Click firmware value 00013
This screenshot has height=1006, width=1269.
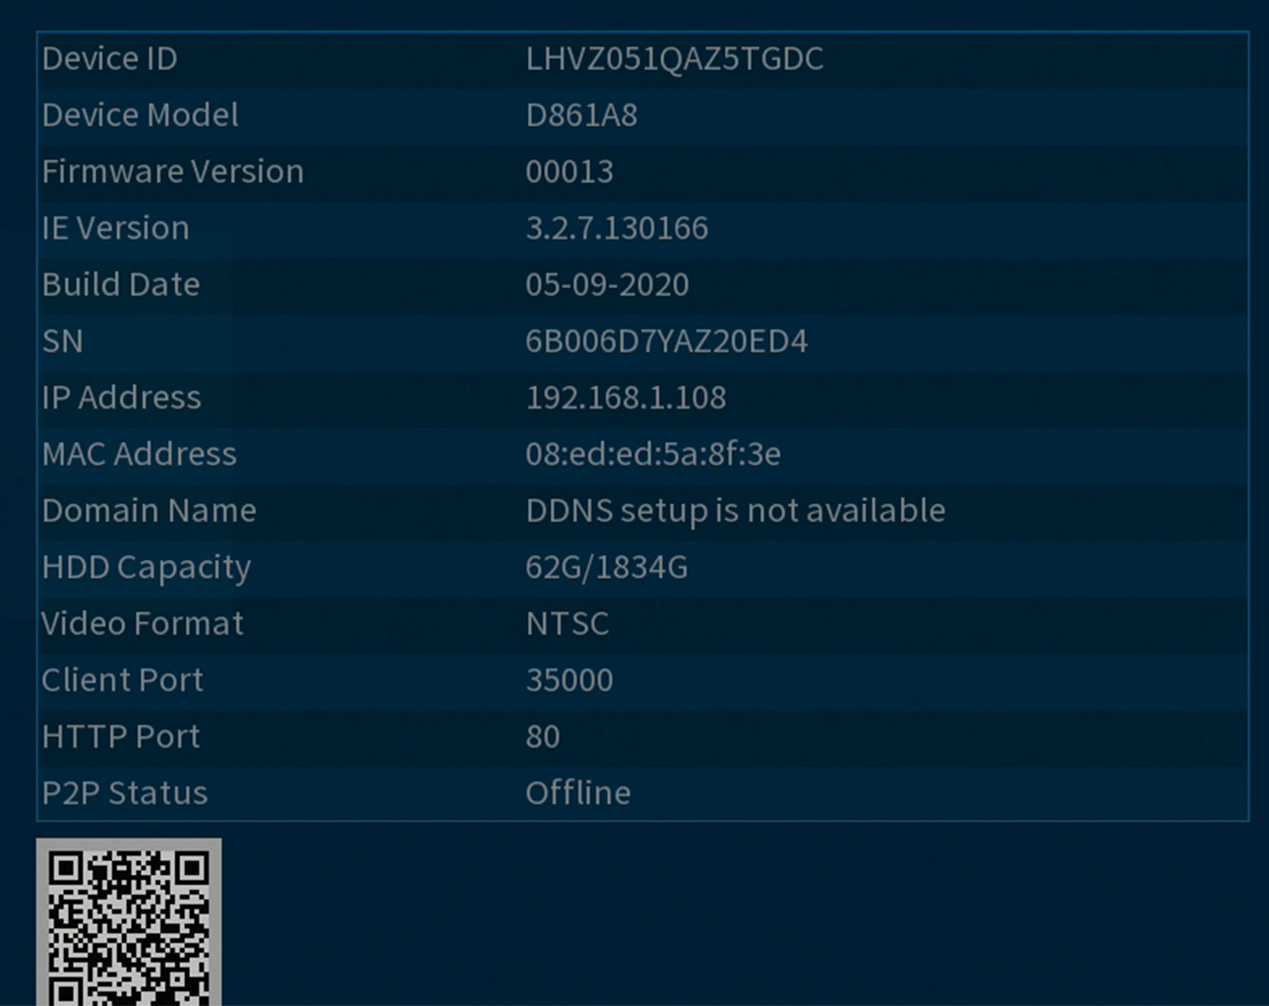coord(570,171)
